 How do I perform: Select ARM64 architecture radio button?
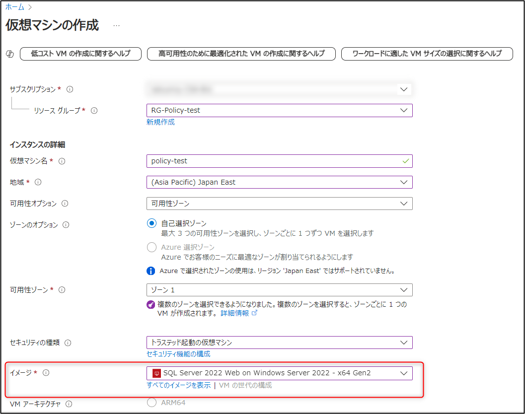(151, 403)
